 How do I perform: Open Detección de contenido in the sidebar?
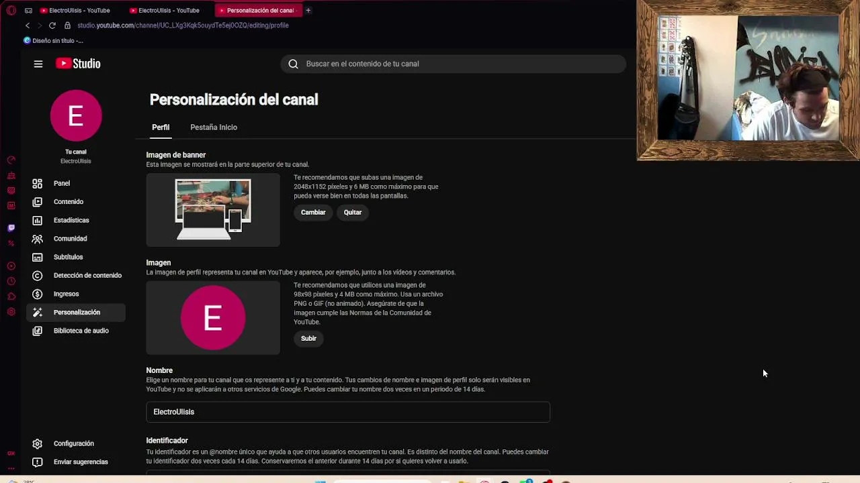(x=76, y=276)
